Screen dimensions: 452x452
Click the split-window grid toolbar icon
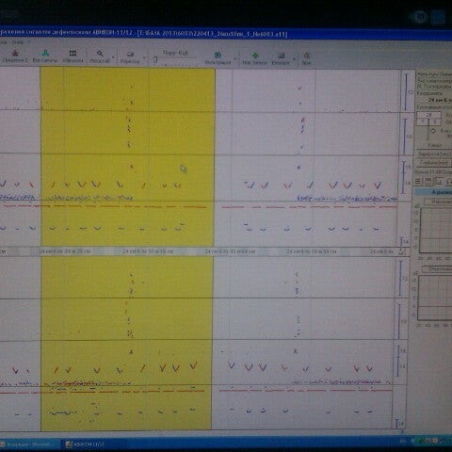73,53
